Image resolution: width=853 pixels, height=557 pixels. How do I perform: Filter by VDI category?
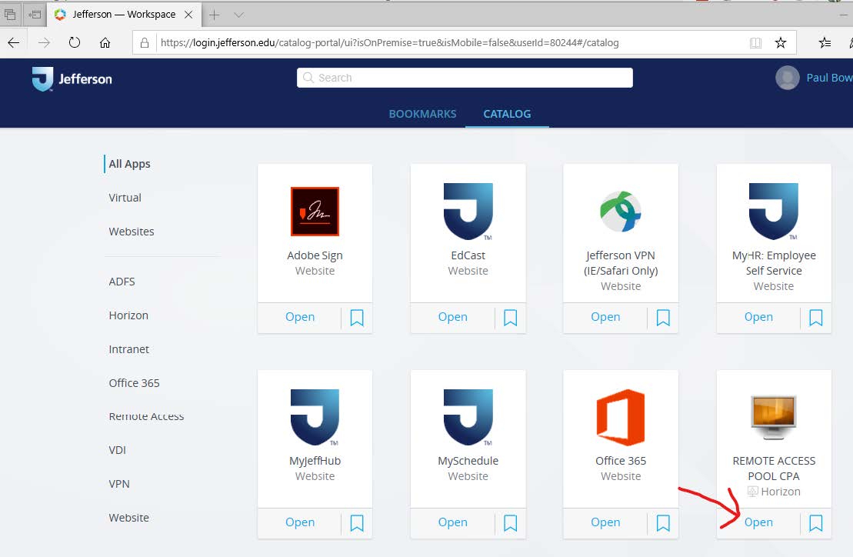[x=118, y=450]
